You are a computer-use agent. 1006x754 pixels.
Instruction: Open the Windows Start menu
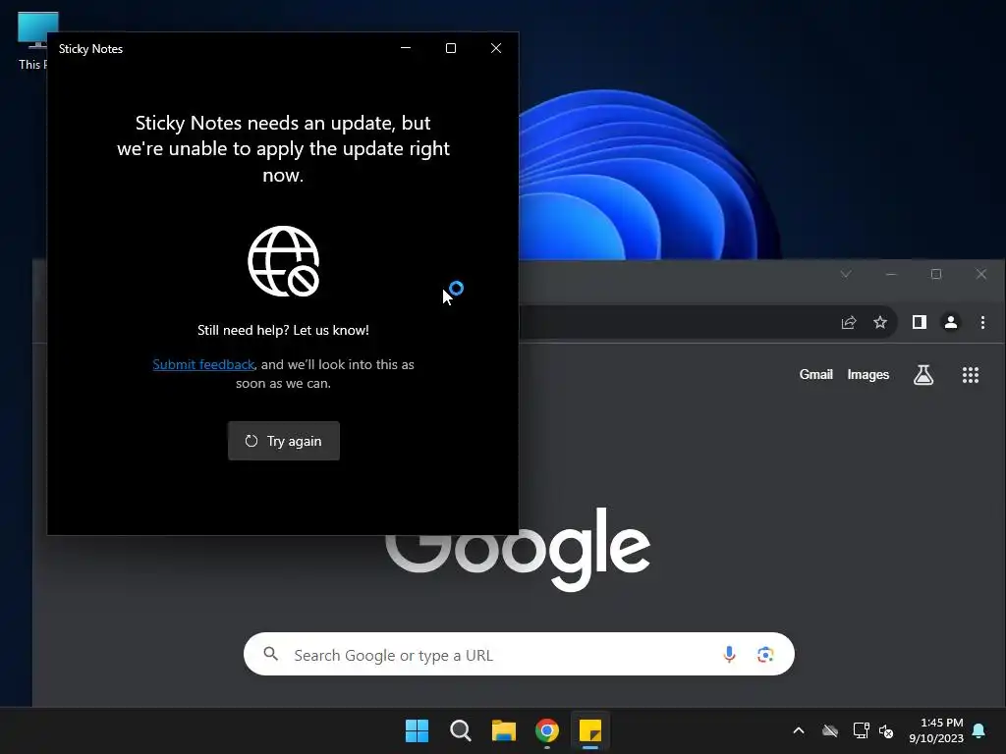point(417,730)
